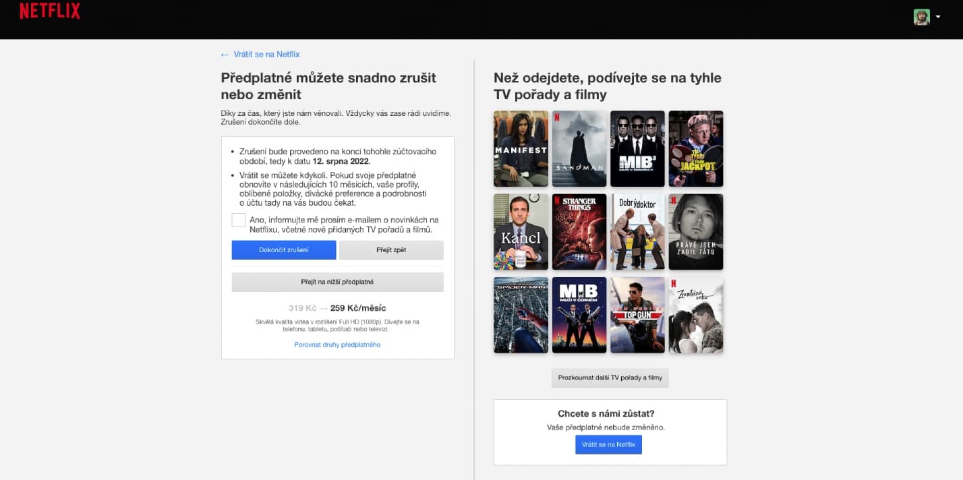Click the Přejít zpět button

(391, 249)
